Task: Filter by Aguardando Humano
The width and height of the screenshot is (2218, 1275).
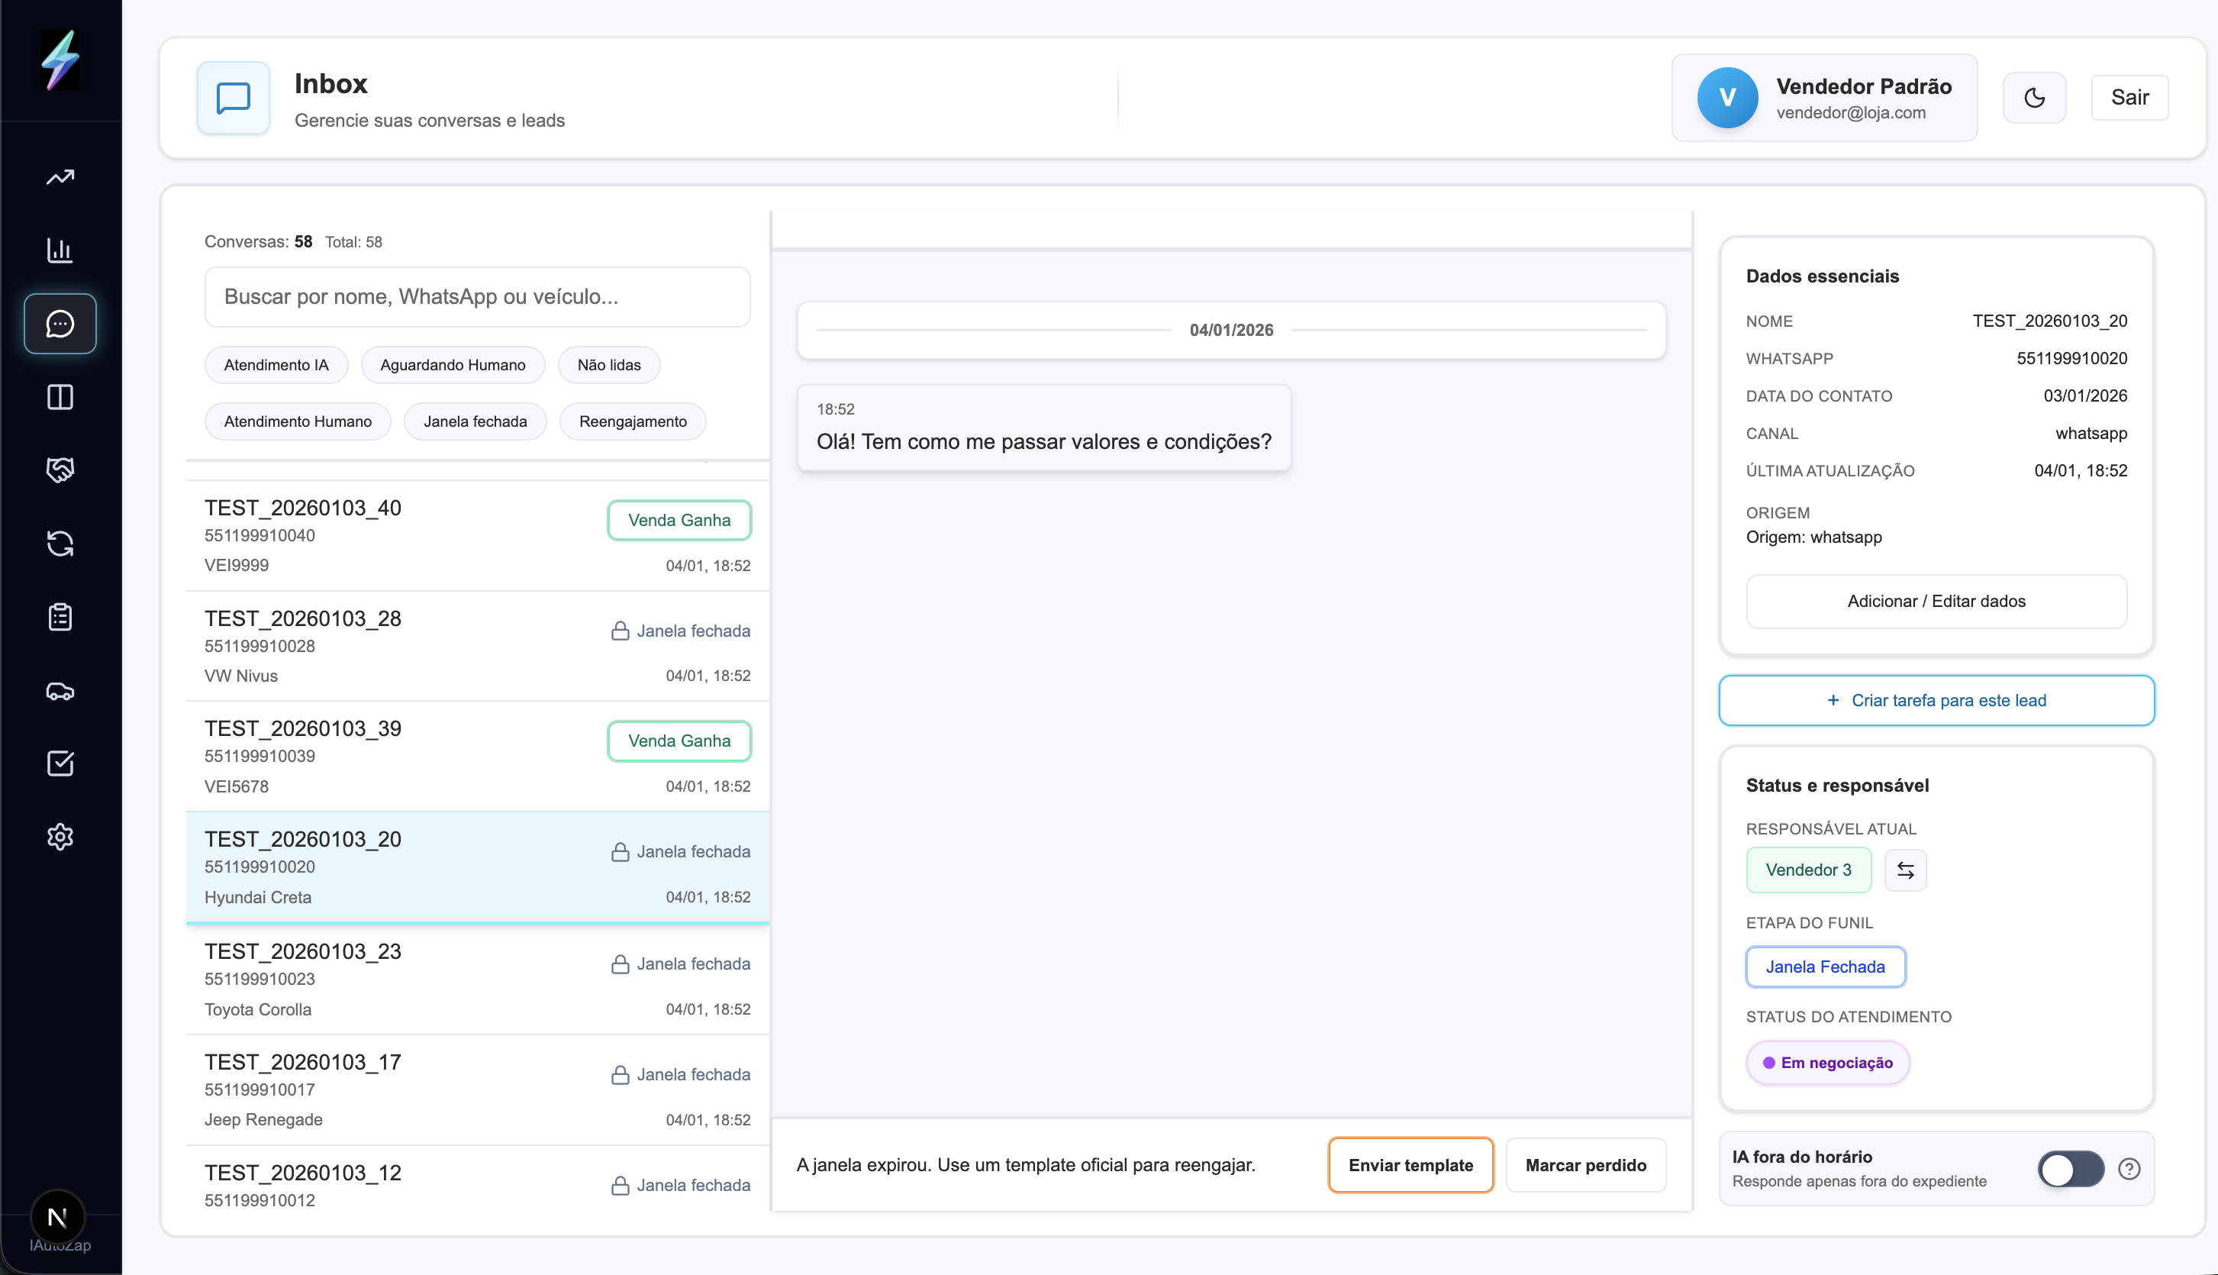Action: tap(453, 365)
